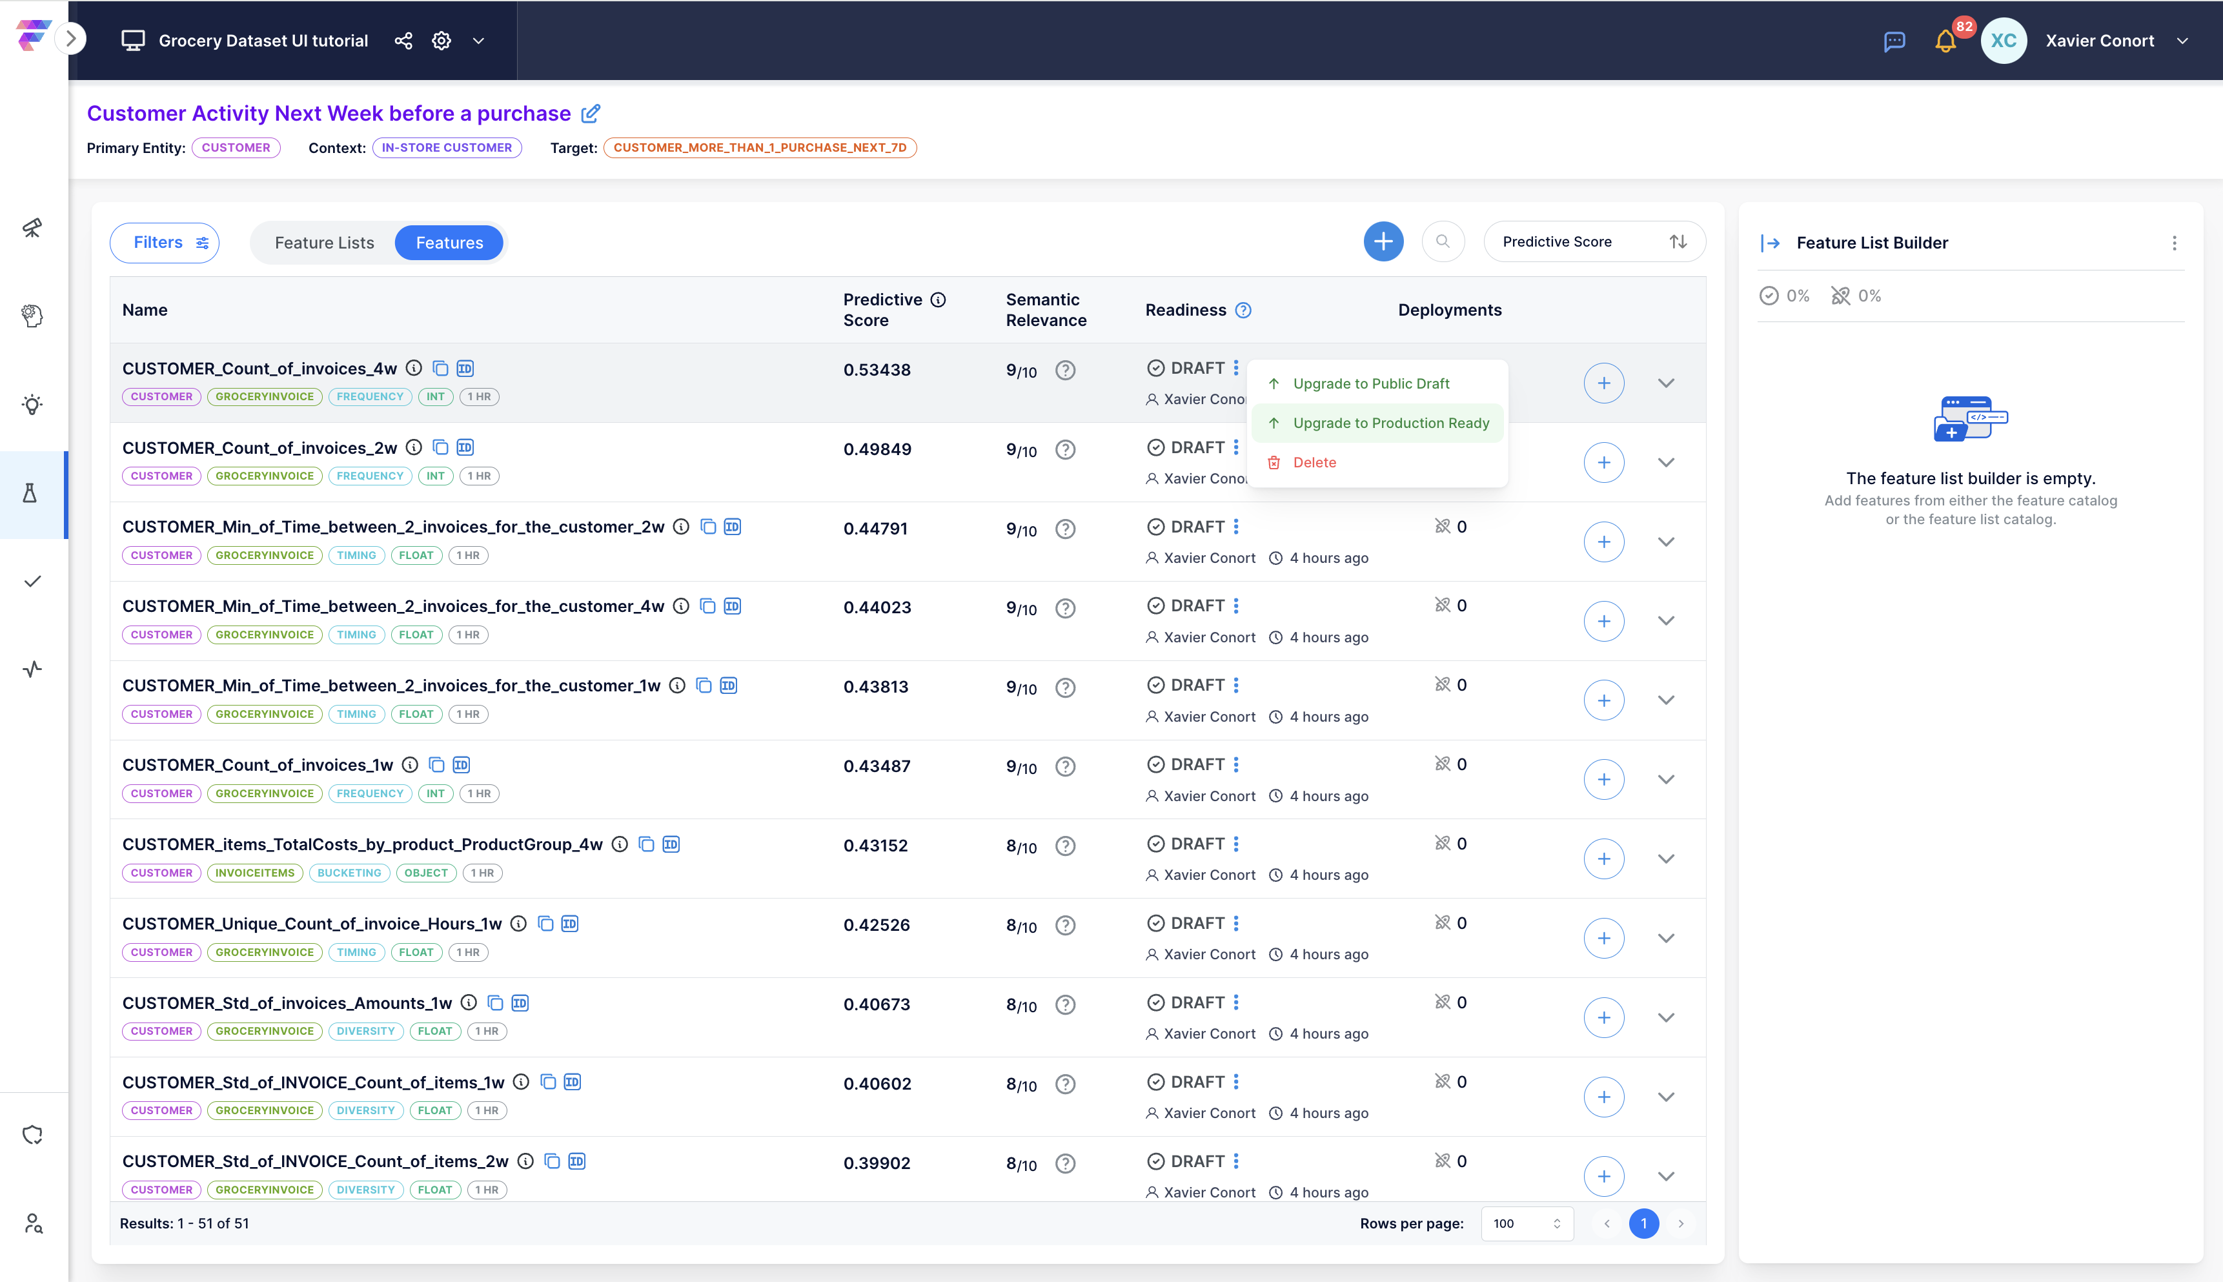Click the CUSTOMER primary entity tag

[x=236, y=148]
